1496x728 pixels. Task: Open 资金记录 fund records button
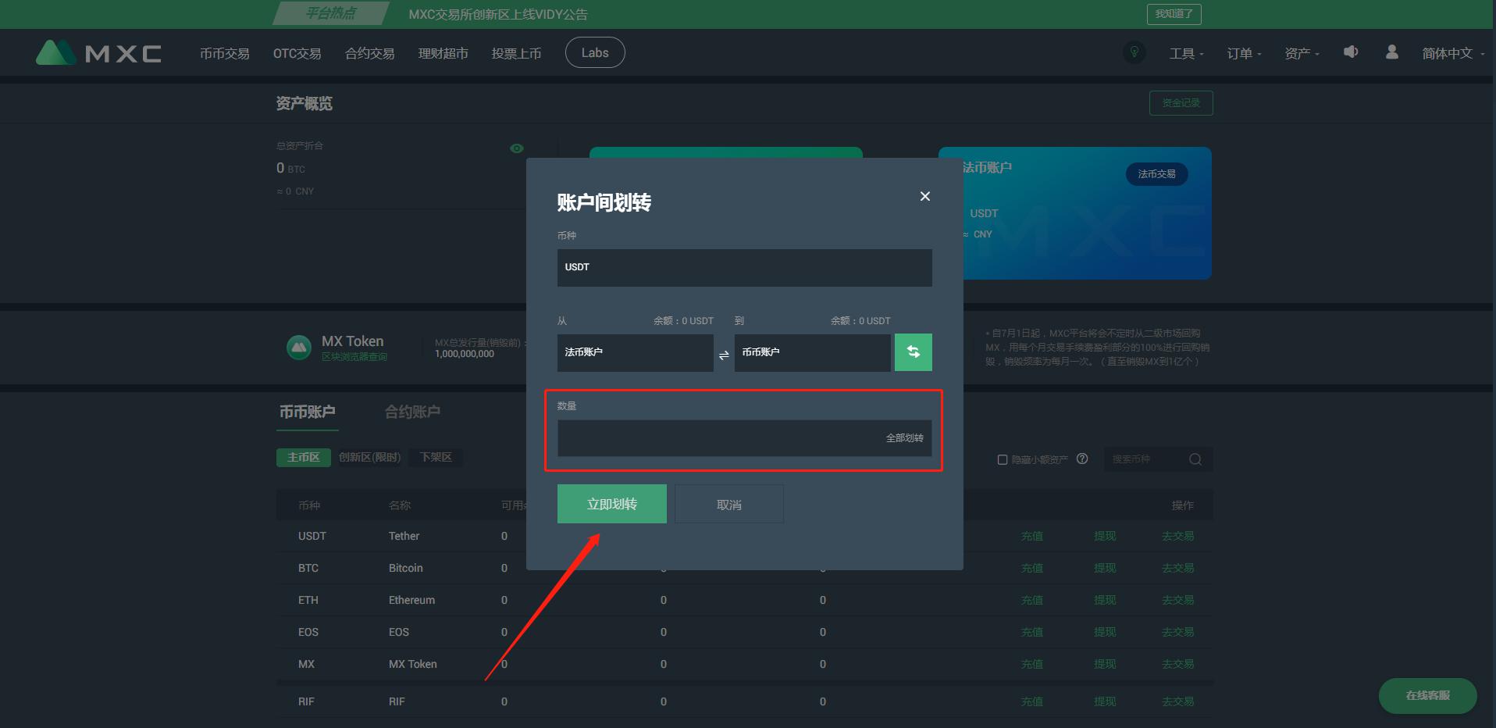point(1181,103)
